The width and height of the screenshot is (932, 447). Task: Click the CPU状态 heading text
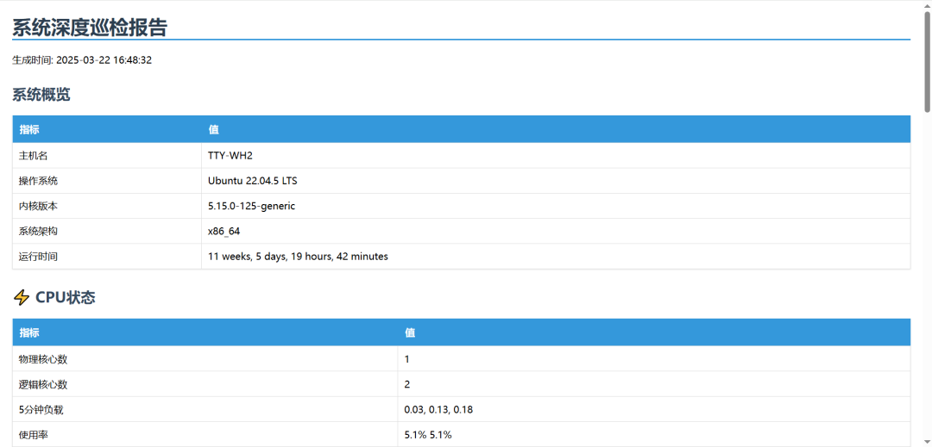point(66,298)
